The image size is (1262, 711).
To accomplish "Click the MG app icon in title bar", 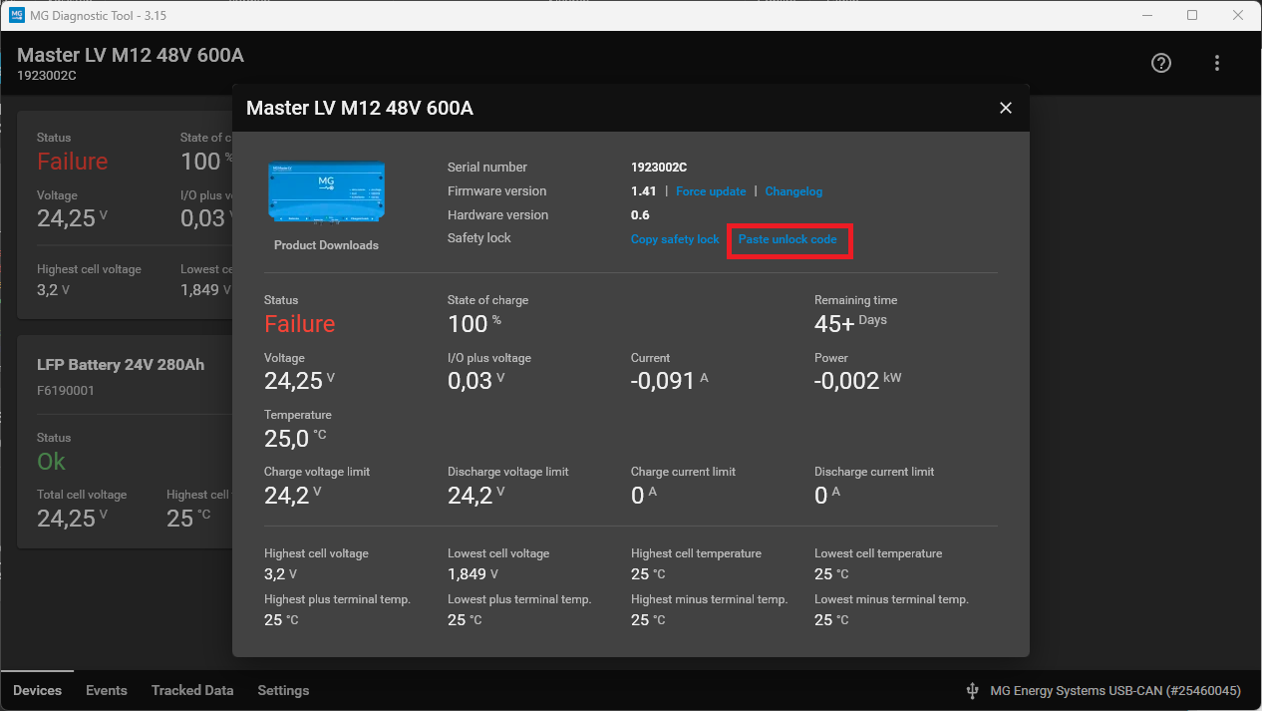I will click(x=17, y=15).
